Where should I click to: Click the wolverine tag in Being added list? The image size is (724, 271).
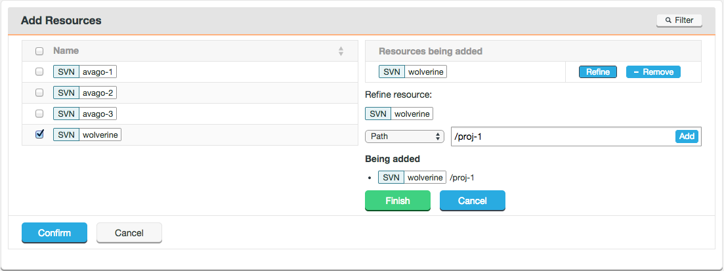425,178
